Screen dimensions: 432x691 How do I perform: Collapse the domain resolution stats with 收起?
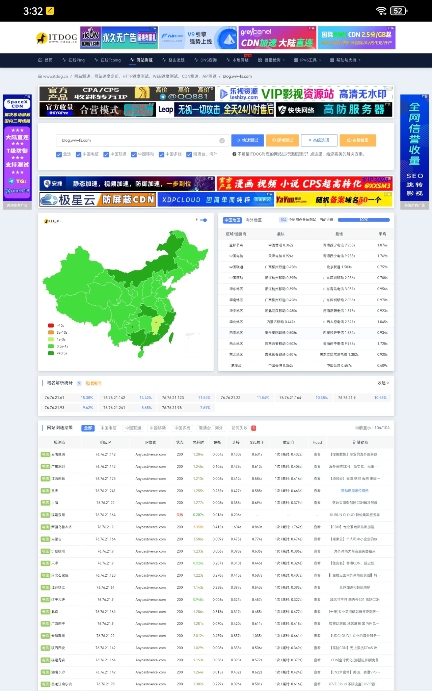[x=383, y=383]
